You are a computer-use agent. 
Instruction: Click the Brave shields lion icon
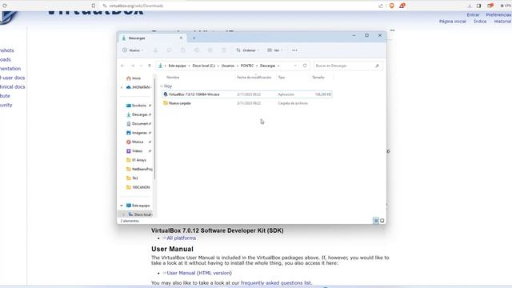pos(391,6)
